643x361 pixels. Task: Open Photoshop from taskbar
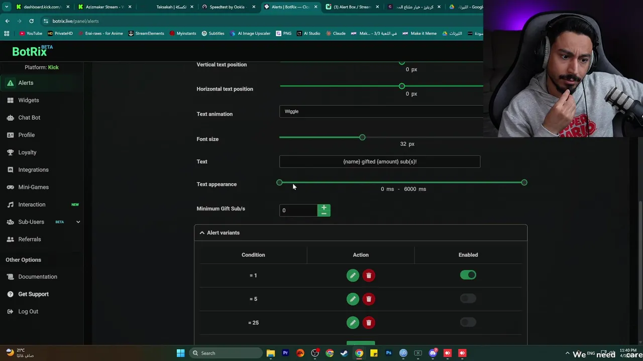388,353
